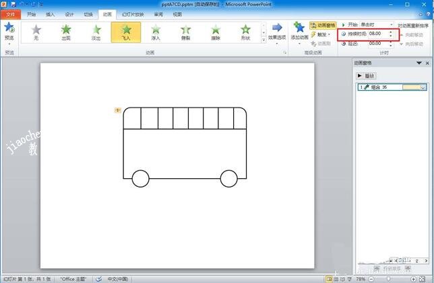
Task: Click Move Earlier (向前移动) reorder button
Action: pos(412,35)
